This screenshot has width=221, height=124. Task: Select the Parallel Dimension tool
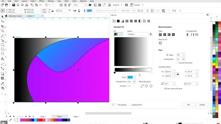(2, 64)
